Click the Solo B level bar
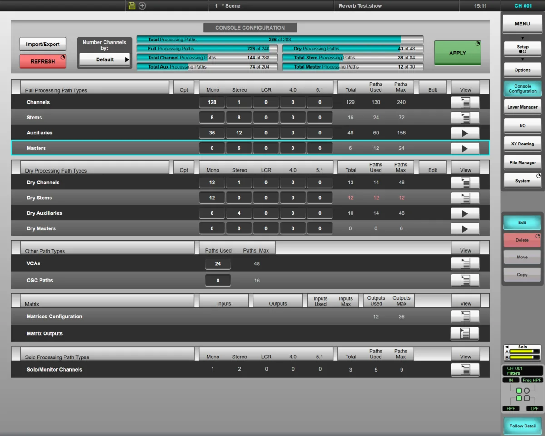Viewport: 545px width, 436px height. tap(524, 357)
